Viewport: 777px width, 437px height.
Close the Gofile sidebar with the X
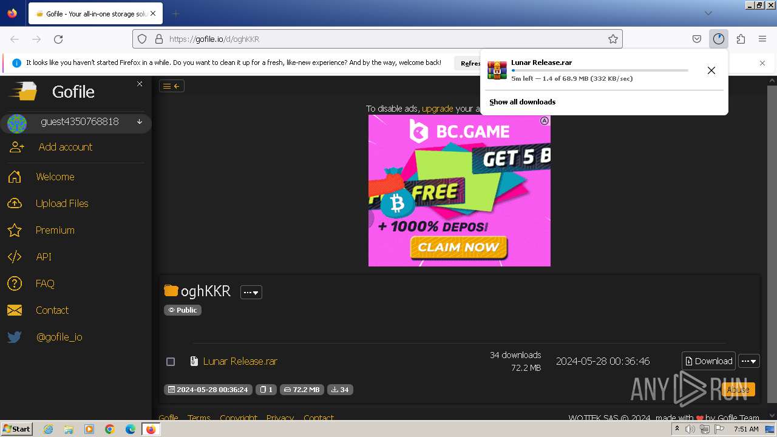click(x=140, y=84)
